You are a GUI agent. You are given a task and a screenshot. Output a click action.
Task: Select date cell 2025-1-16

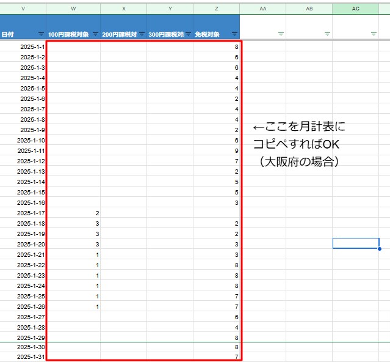point(23,203)
